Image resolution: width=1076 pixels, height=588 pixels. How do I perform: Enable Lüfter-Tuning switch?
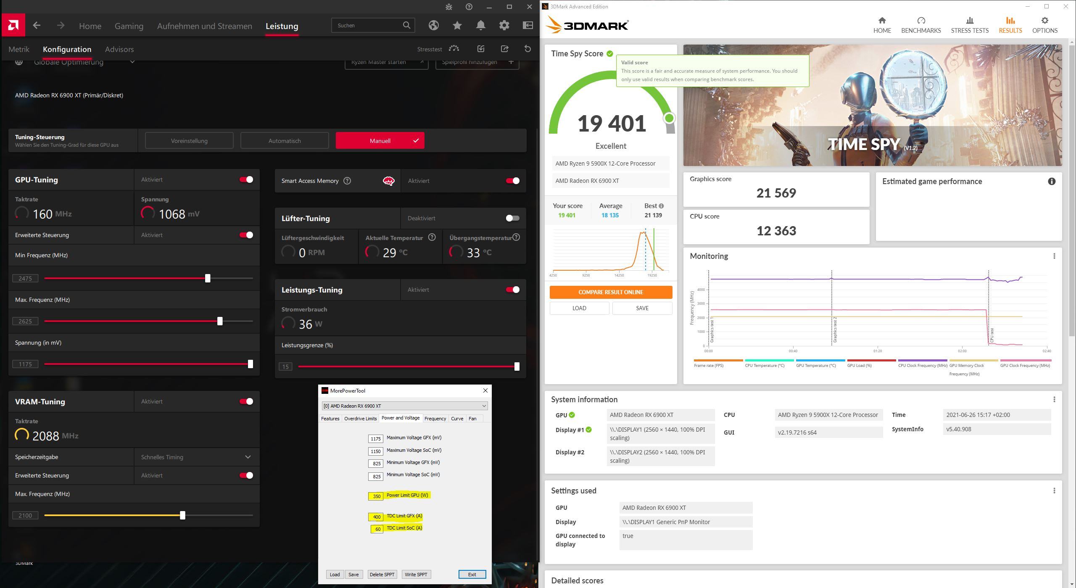click(x=513, y=218)
